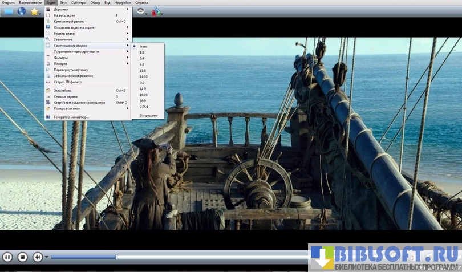
Task: Click the subtitles 'abc' toolbar icon
Action: pyautogui.click(x=155, y=11)
